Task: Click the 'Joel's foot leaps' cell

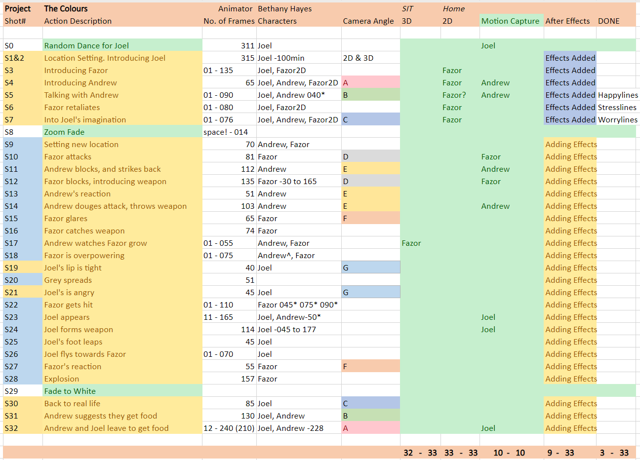Action: 122,342
